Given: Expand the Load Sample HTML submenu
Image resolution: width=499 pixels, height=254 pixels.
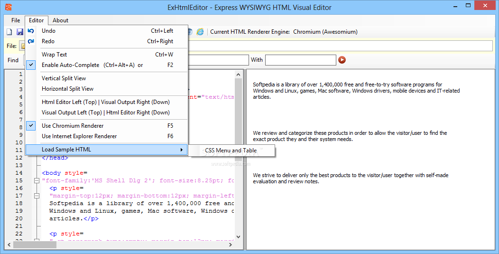Looking at the screenshot, I should [107, 150].
